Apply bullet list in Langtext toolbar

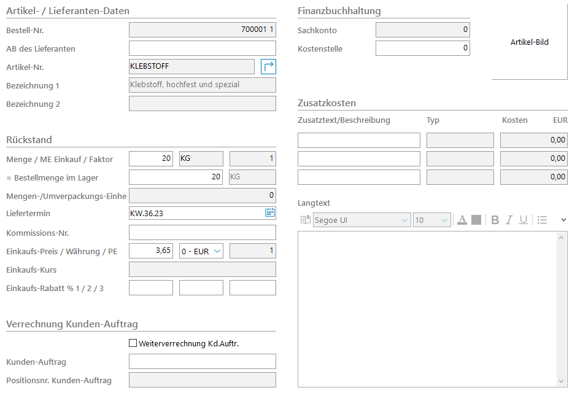tap(542, 220)
